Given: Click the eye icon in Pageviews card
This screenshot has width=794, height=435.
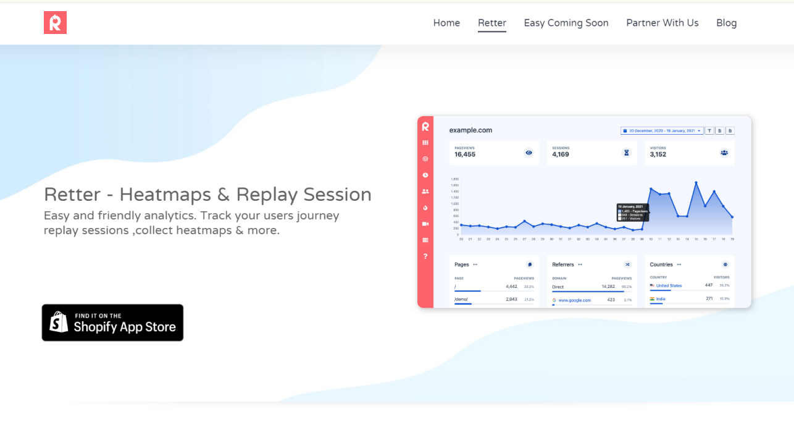Looking at the screenshot, I should (529, 153).
